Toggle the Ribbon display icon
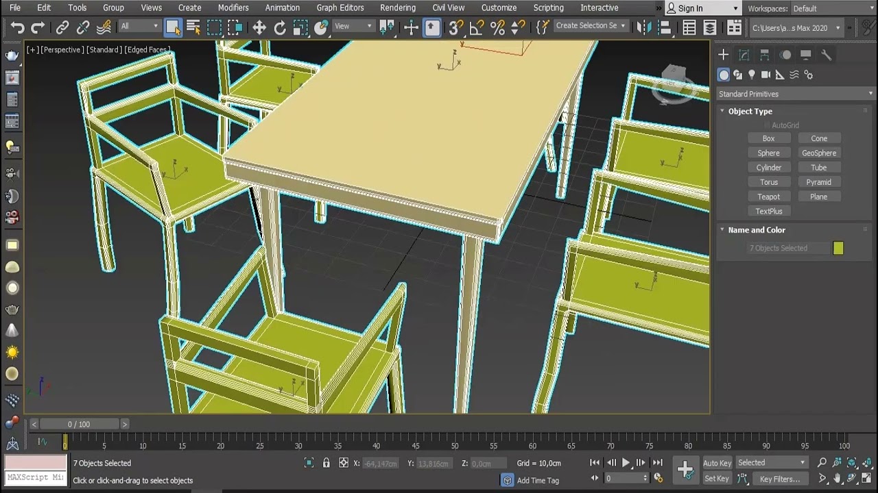The width and height of the screenshot is (878, 493). coord(734,27)
